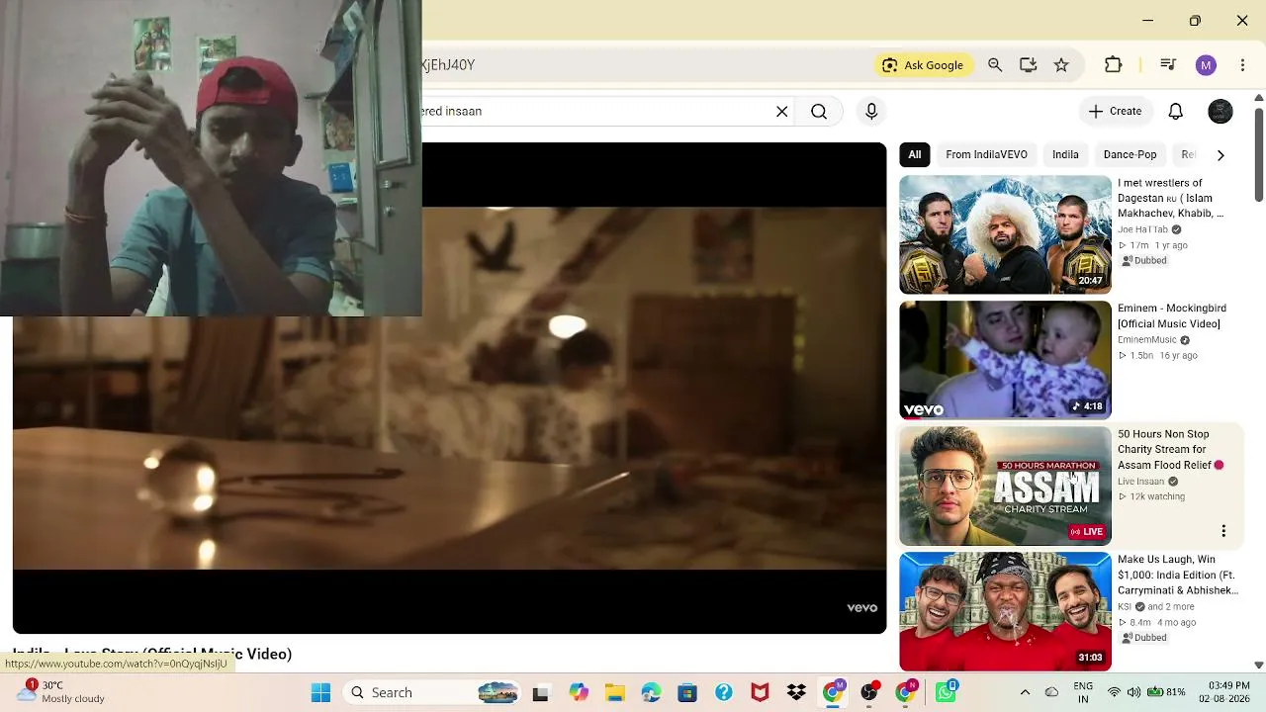This screenshot has height=712, width=1266.
Task: Open Chrome three-dot menu
Action: (x=1242, y=65)
